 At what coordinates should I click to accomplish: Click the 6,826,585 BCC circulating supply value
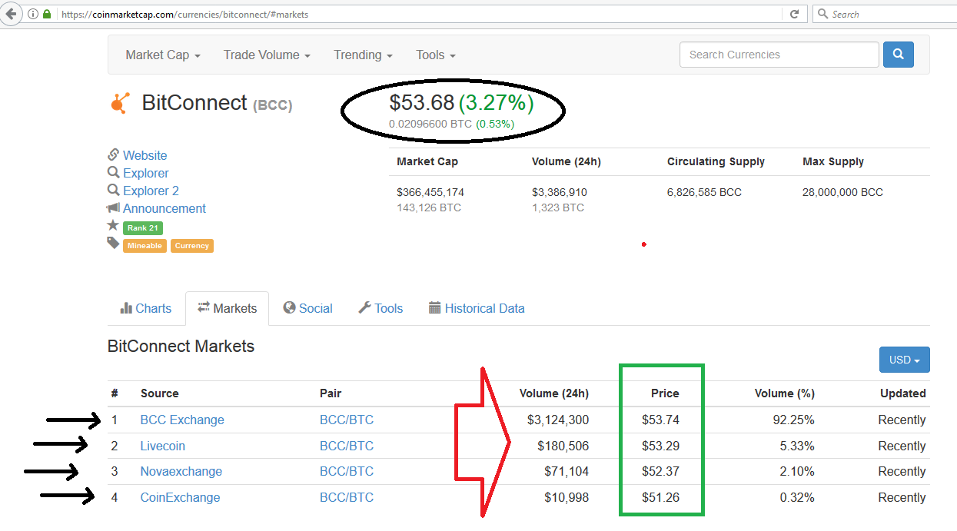pos(704,192)
